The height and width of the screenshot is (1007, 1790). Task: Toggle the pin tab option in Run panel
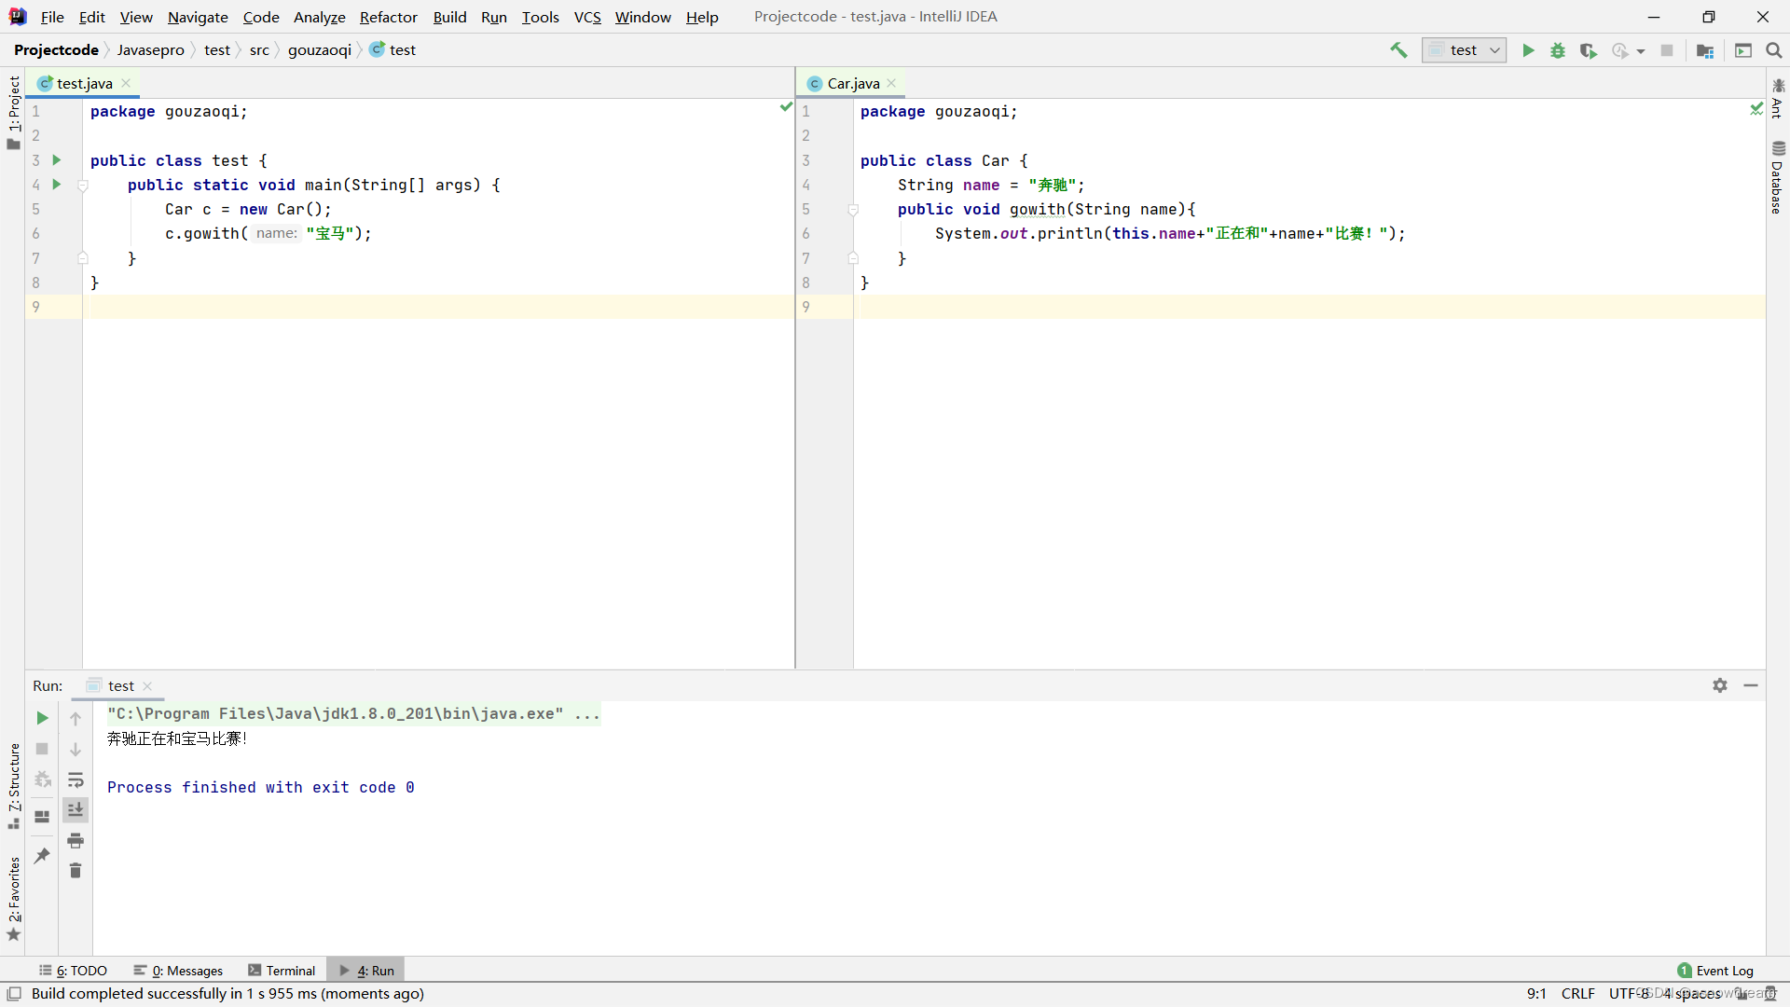pos(42,855)
